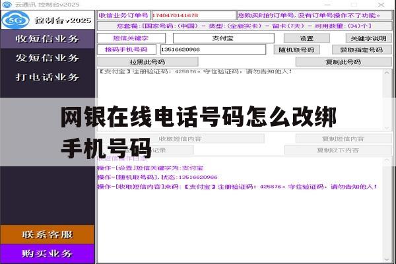Click the 短信关键字 label
396x264 pixels.
point(131,38)
